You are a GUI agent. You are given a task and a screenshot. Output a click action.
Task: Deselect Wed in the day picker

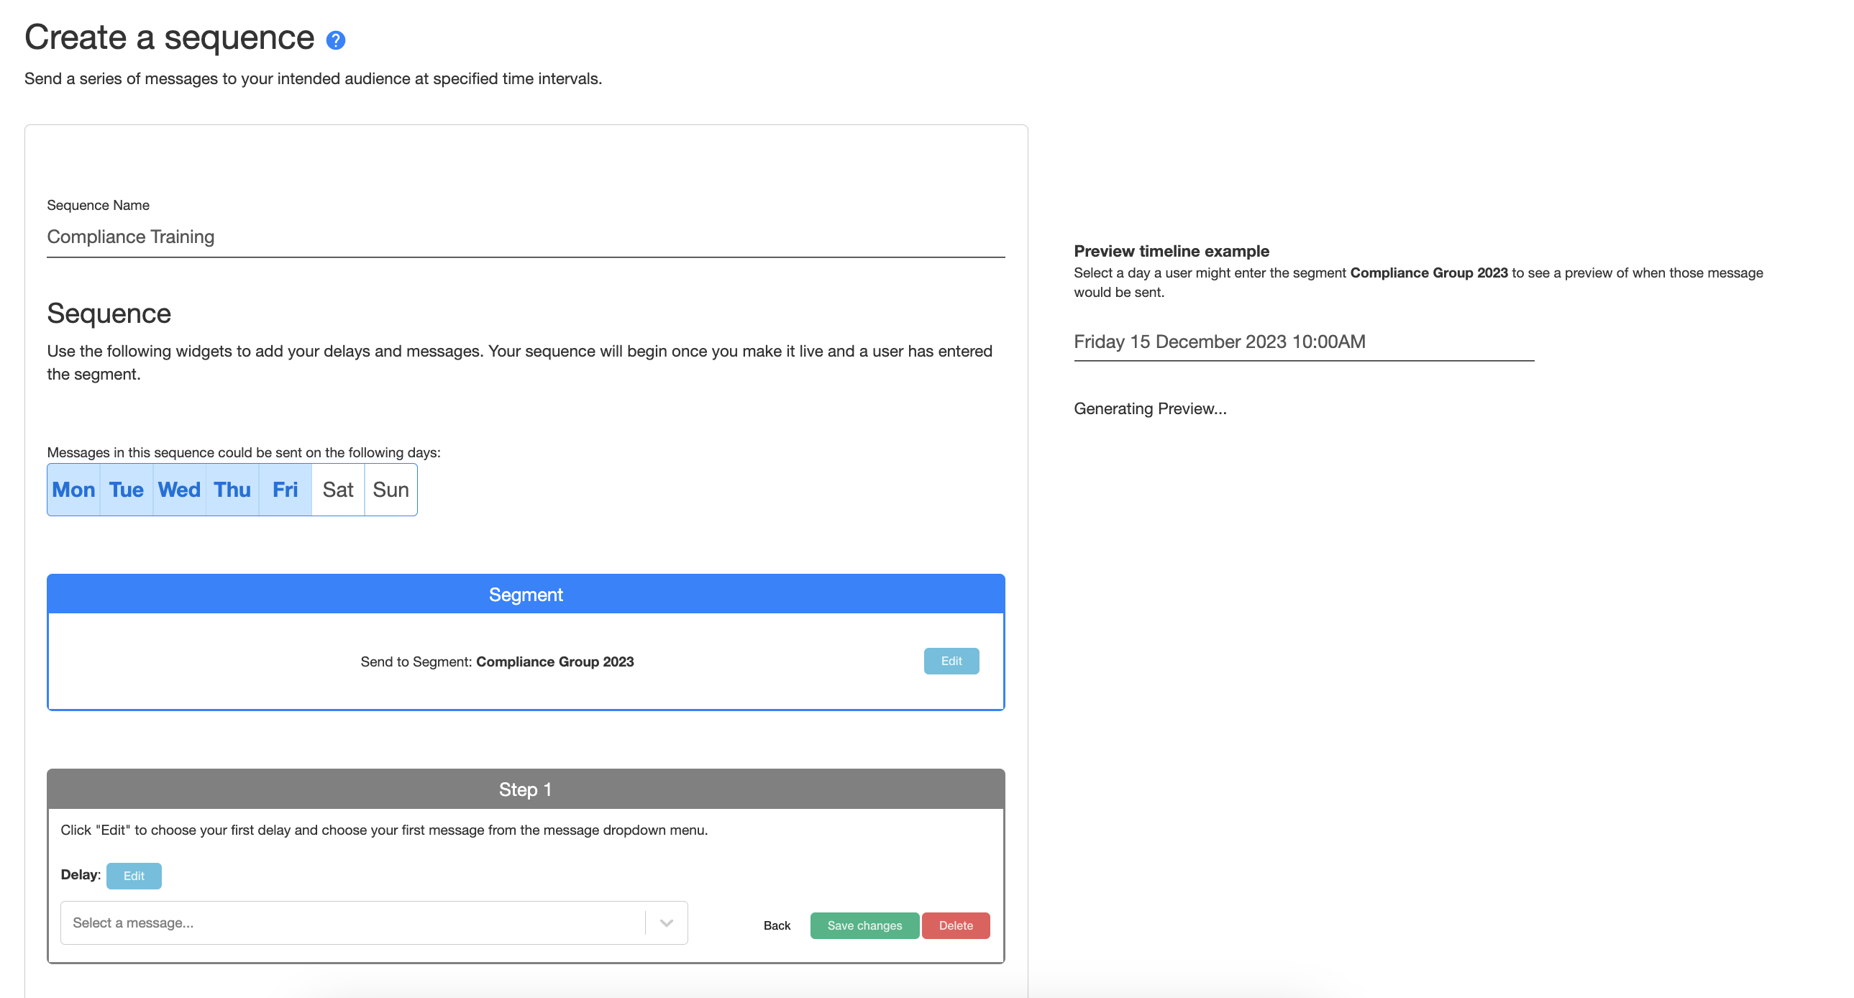tap(179, 490)
